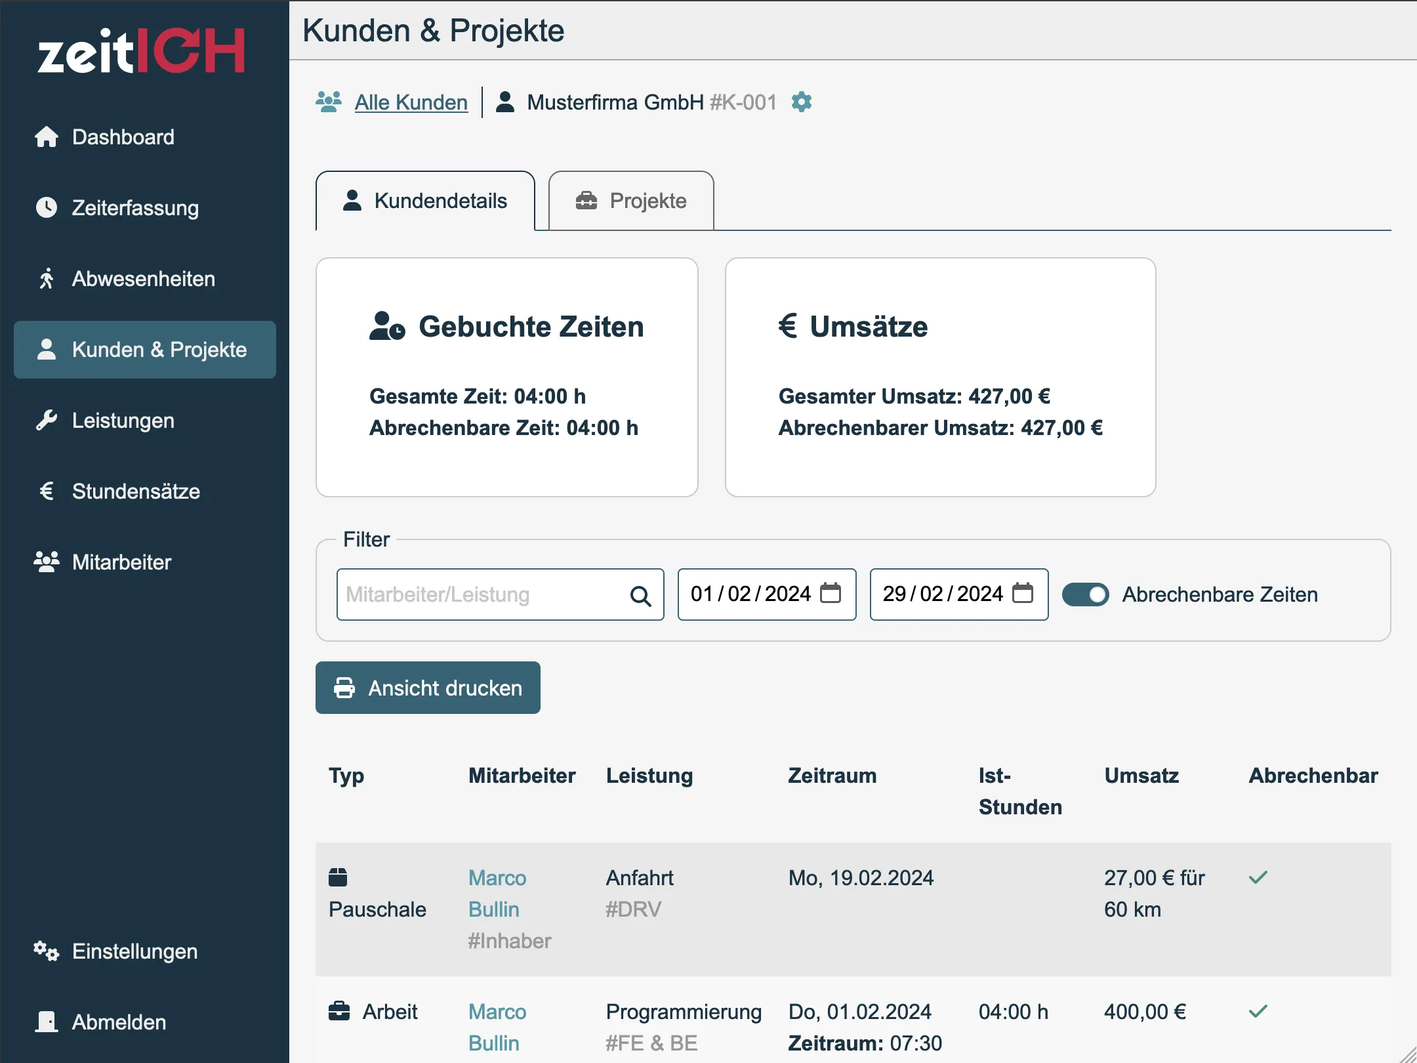Screen dimensions: 1417x1063
Task: Select Kunden & Projekte menu item
Action: pyautogui.click(x=144, y=350)
